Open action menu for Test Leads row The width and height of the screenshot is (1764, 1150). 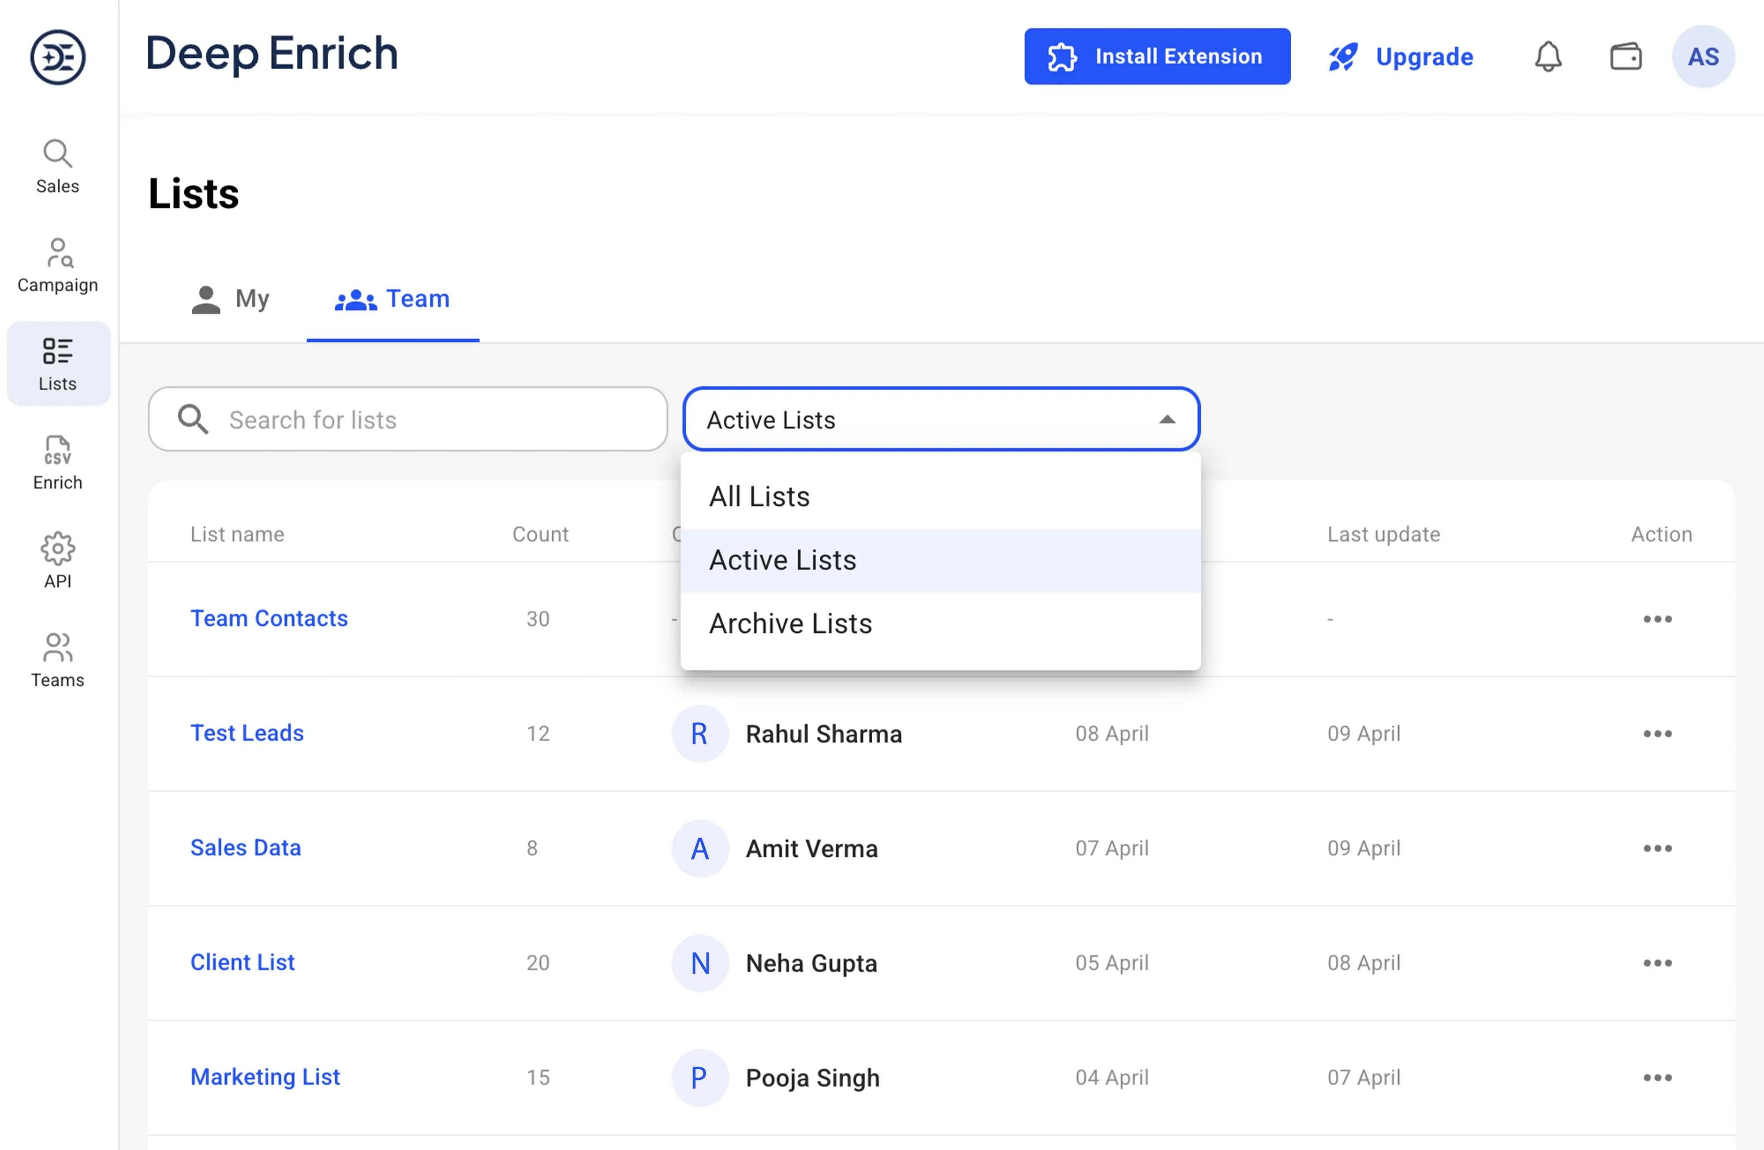pos(1657,734)
